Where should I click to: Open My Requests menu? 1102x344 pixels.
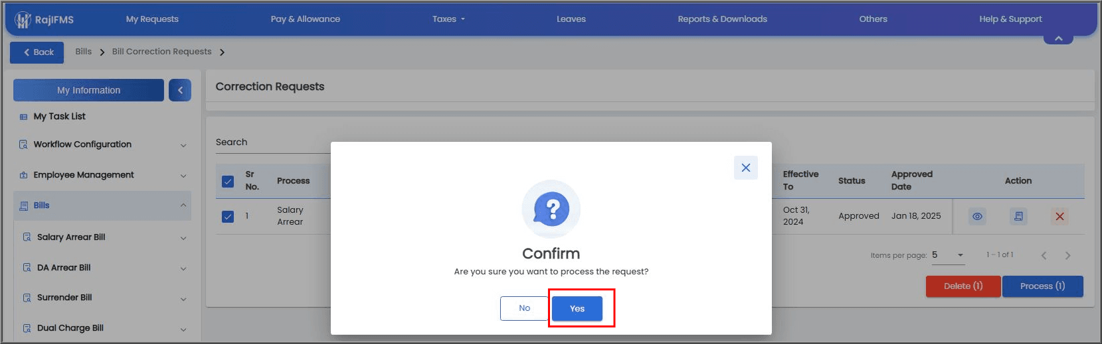click(x=152, y=19)
